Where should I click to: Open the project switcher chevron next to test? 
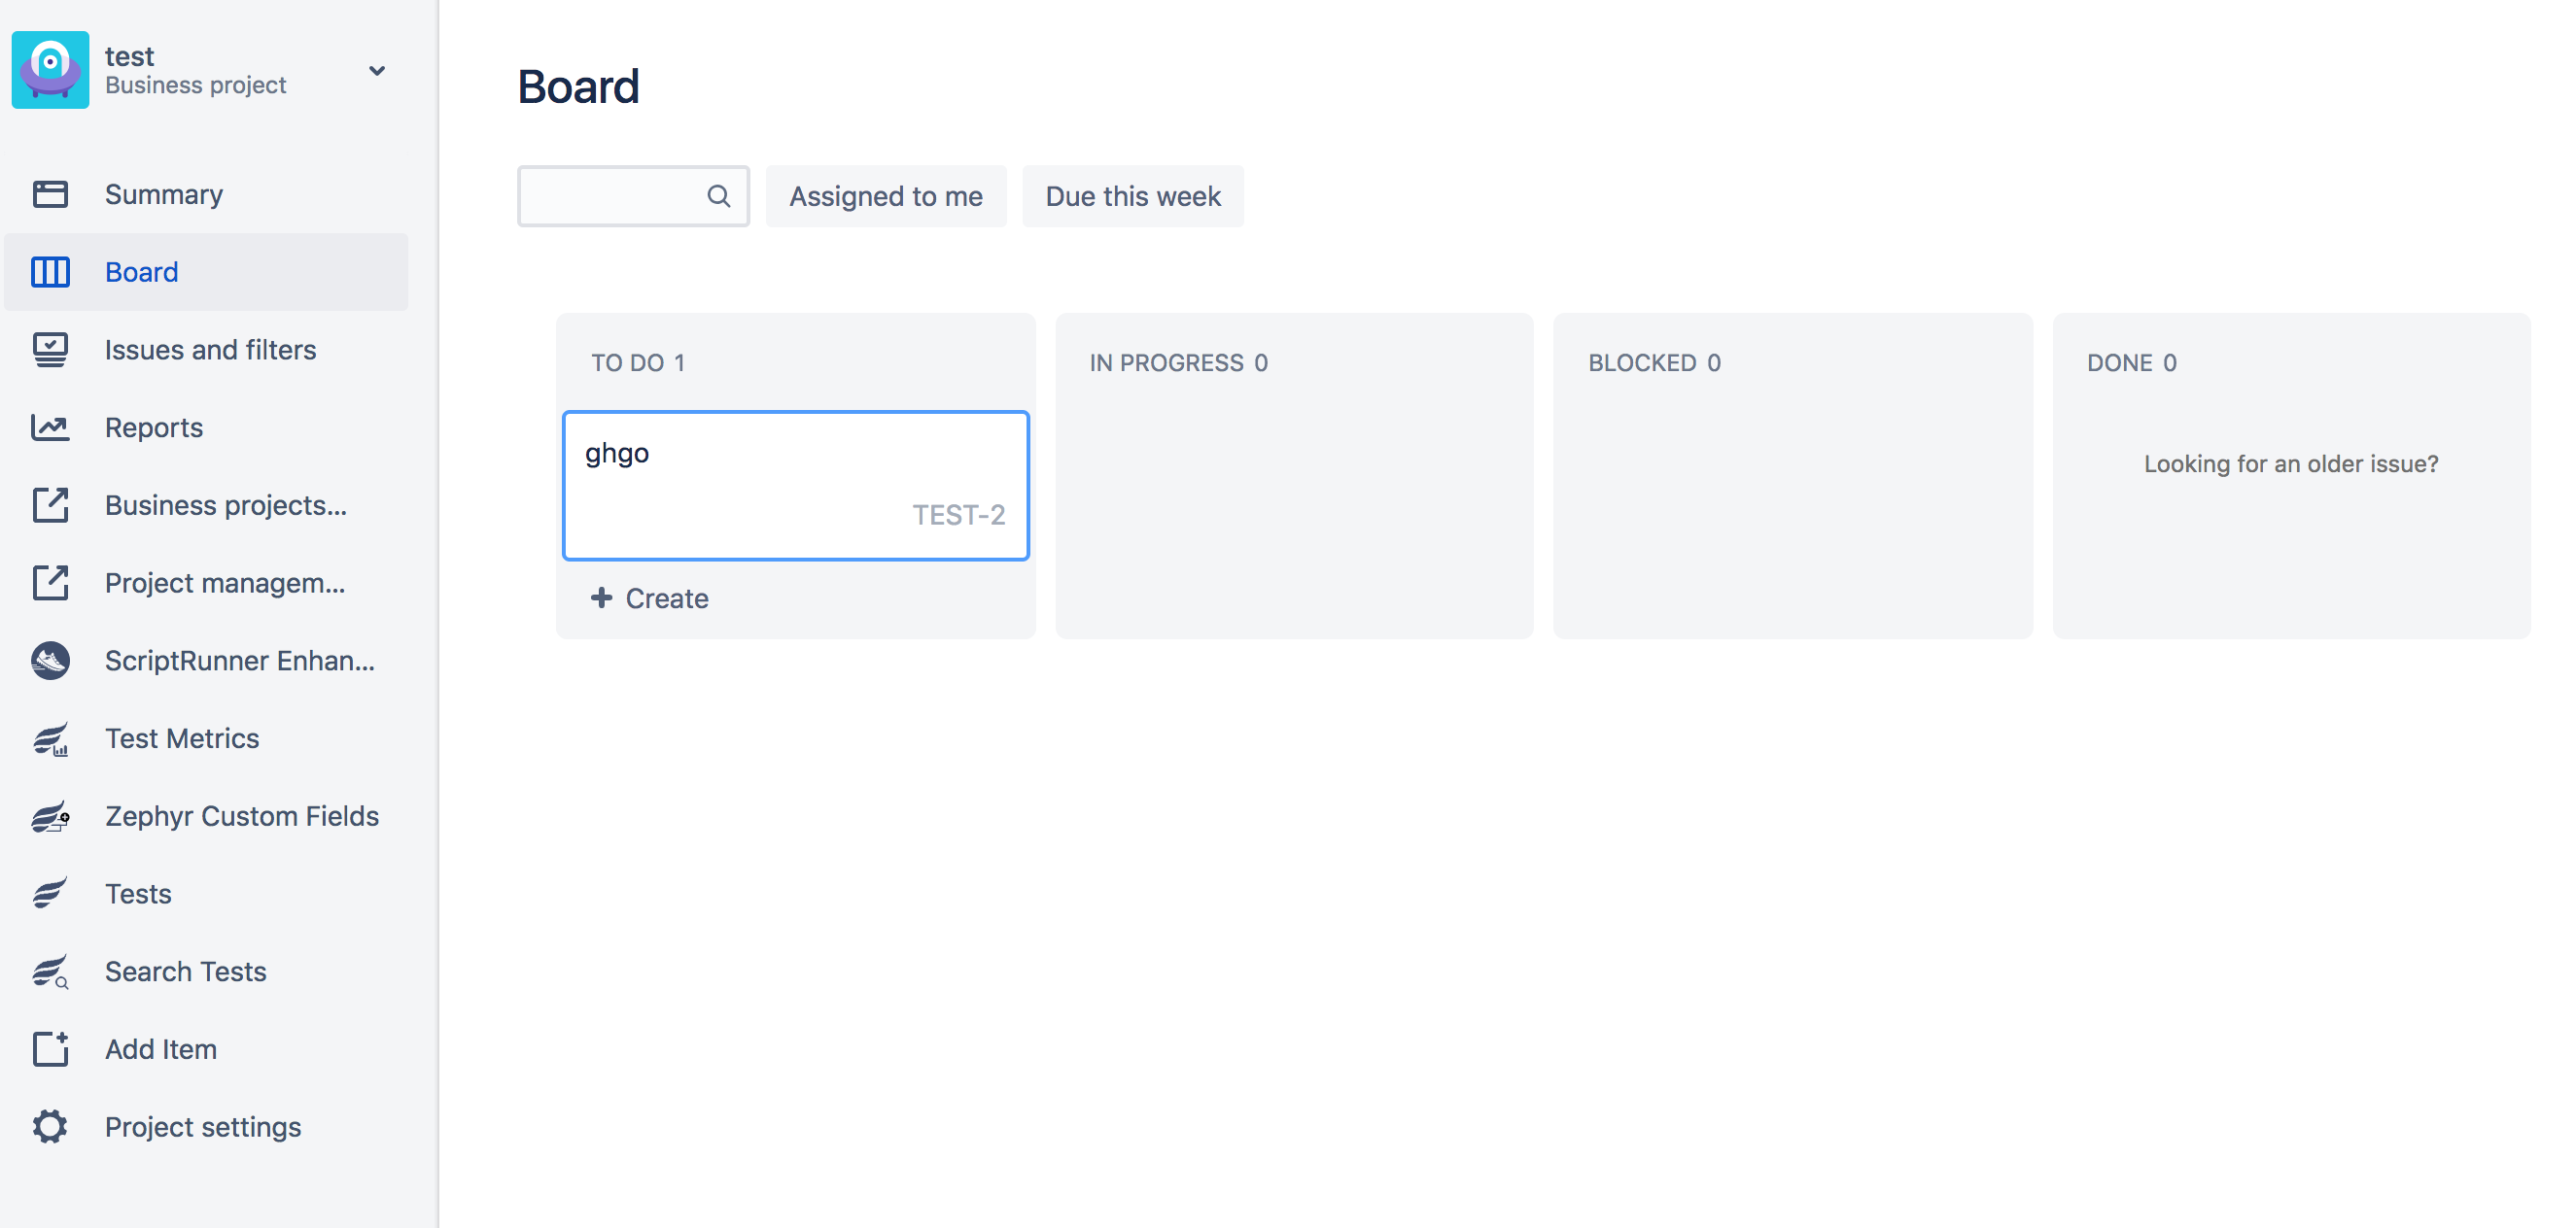click(376, 70)
